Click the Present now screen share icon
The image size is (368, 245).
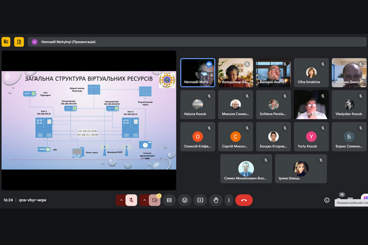pyautogui.click(x=200, y=200)
